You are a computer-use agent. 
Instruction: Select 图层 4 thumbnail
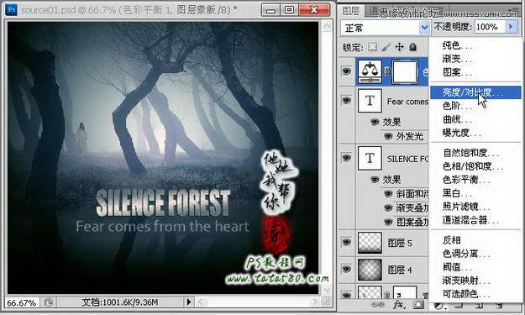click(x=370, y=270)
